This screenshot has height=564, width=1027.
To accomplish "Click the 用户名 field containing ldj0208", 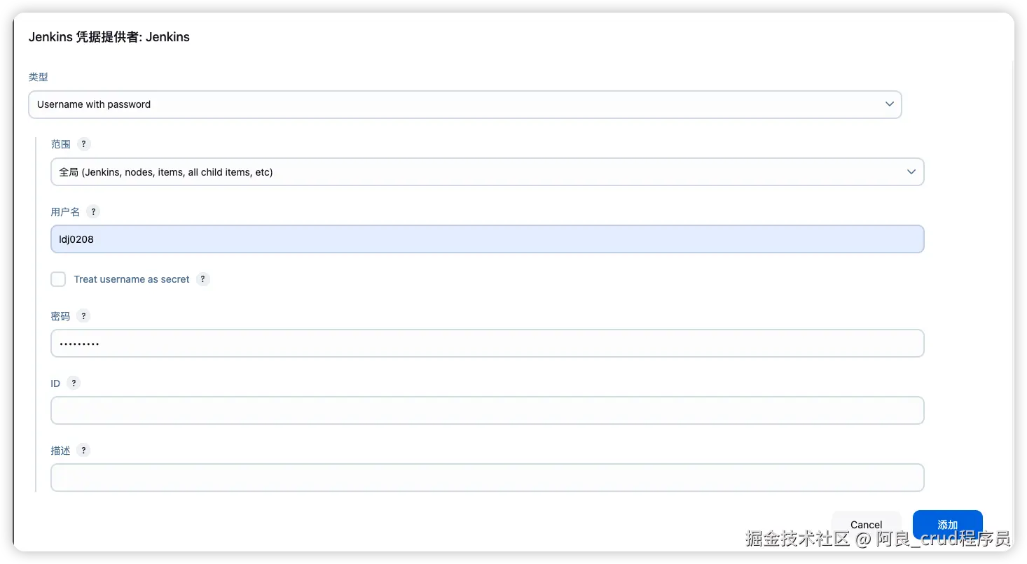I will (x=488, y=239).
